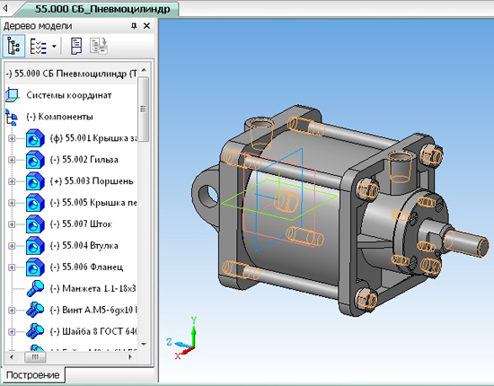Select the Компоненты tree node
The height and width of the screenshot is (386, 494).
[59, 117]
